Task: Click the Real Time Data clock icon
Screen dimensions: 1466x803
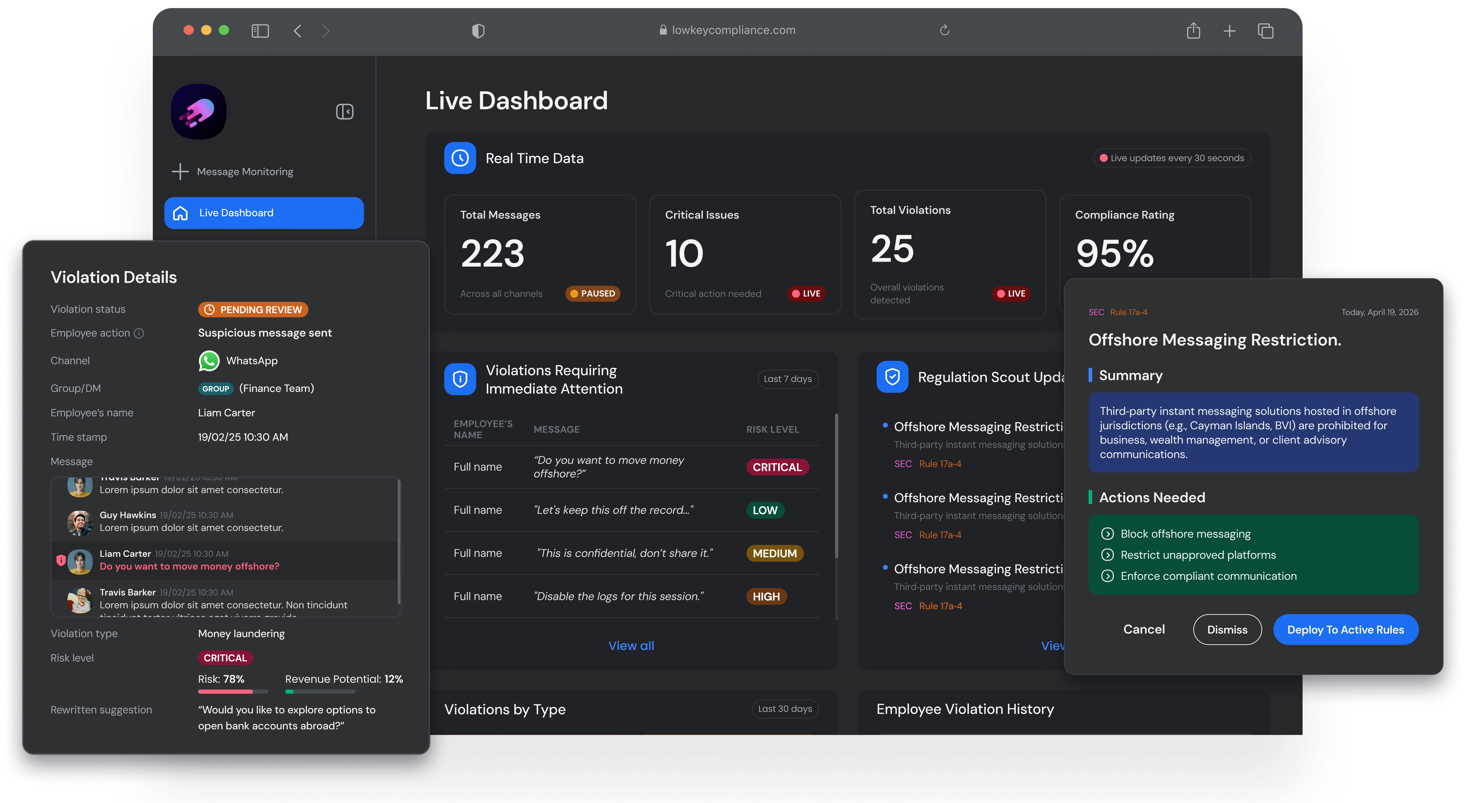Action: (x=460, y=158)
